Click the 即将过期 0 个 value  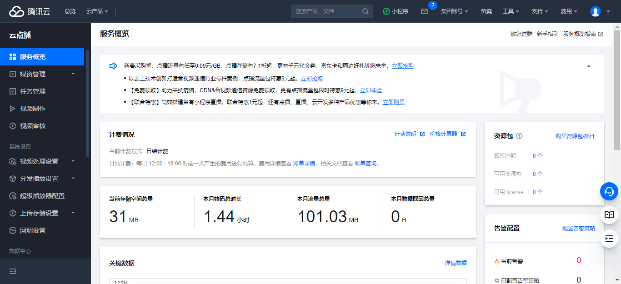coord(538,156)
